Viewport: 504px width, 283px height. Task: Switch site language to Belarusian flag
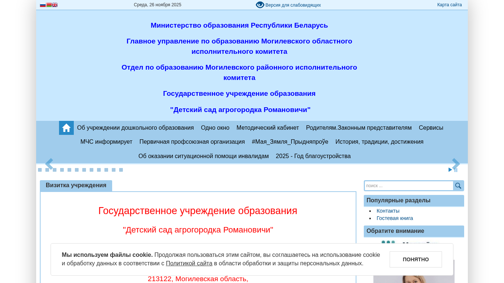pyautogui.click(x=49, y=5)
